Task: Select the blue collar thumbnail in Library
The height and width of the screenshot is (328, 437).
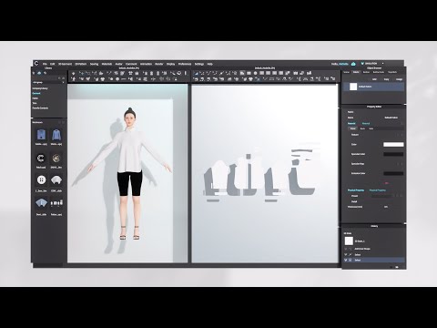Action: (x=41, y=203)
